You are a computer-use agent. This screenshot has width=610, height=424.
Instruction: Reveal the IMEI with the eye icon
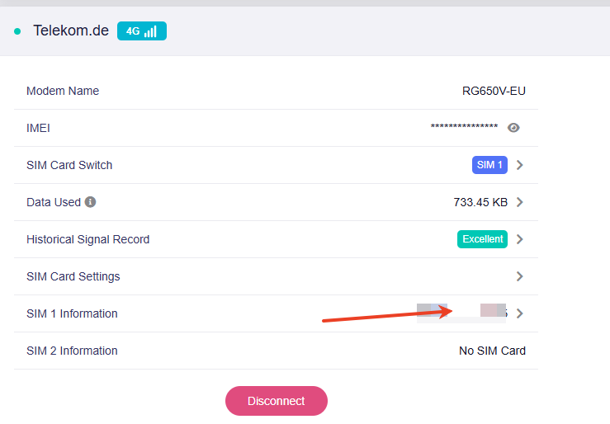pos(513,128)
